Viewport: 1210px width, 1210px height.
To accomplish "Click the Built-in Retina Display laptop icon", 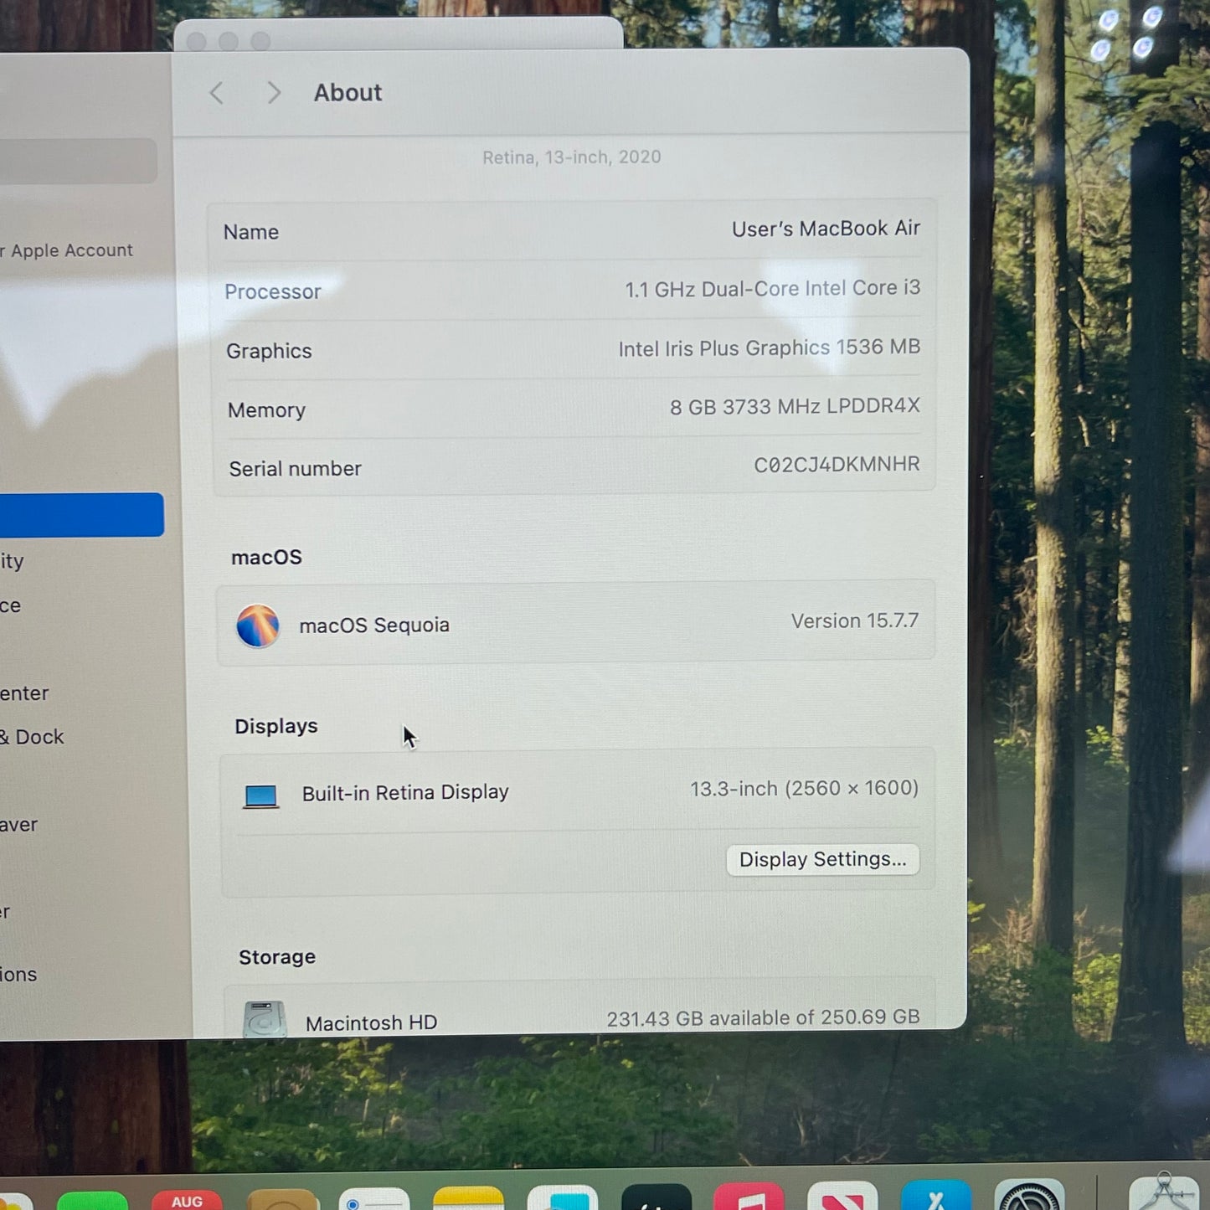I will pyautogui.click(x=260, y=796).
